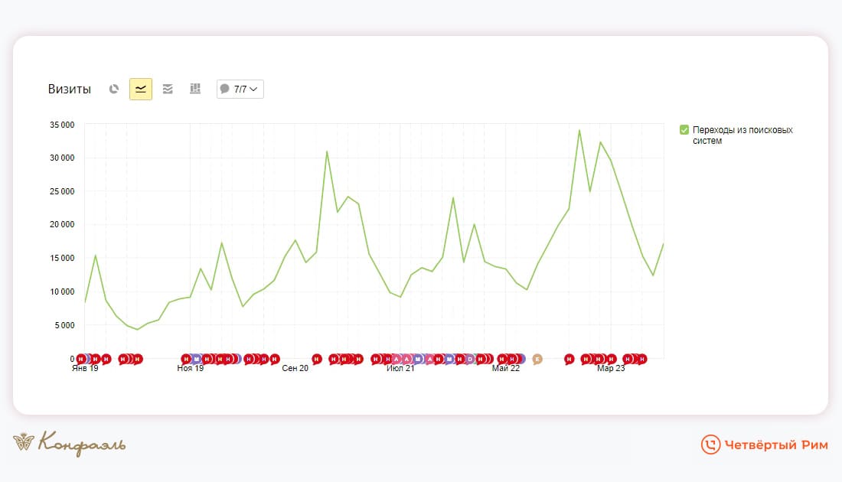Uncheck the Переходы из поисковых систем checkbox

click(684, 130)
